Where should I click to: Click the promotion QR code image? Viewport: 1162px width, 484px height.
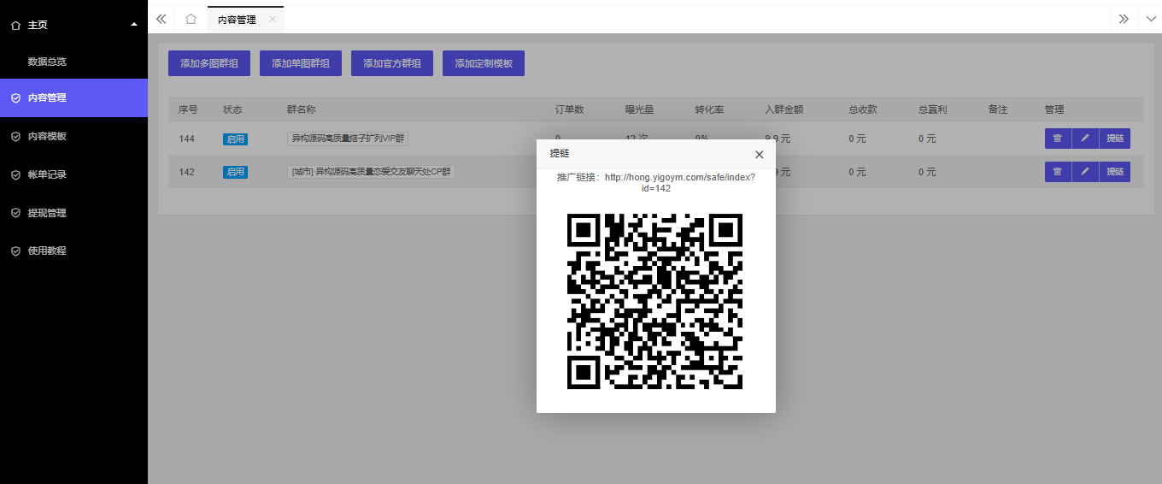655,301
